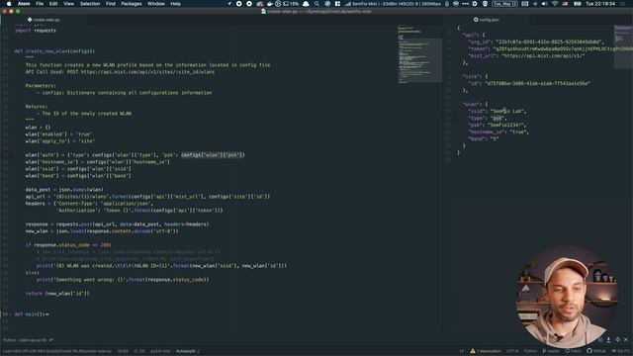Switch to the config.json editor tab
Screen dimensions: 633x356
(x=487, y=20)
